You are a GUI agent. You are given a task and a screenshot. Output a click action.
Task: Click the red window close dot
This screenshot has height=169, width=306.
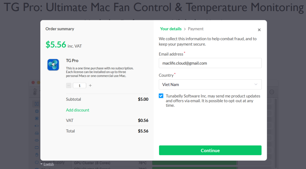[33, 83]
